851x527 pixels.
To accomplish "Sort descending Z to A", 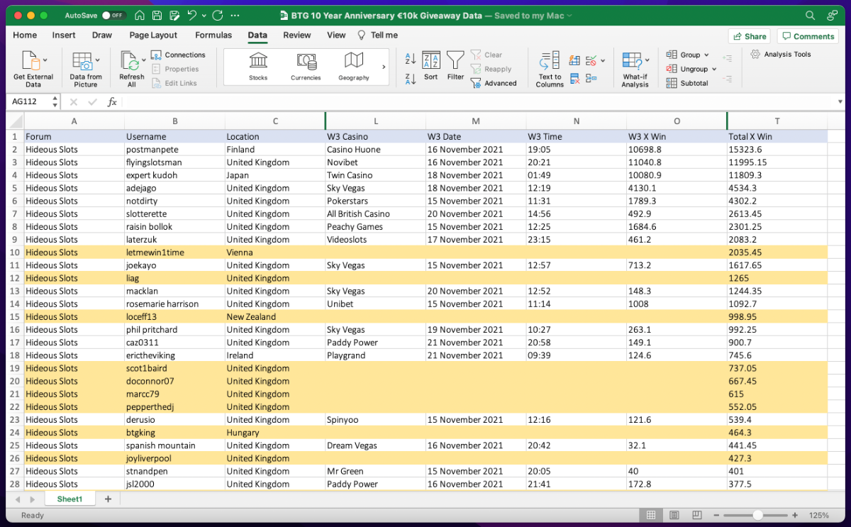I will (411, 79).
